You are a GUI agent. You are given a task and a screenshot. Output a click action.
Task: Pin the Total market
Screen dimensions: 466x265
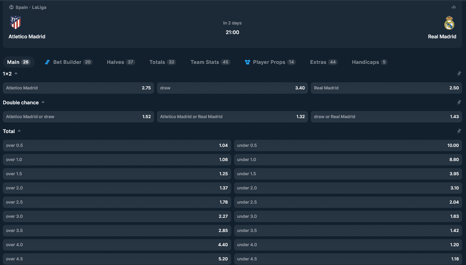click(459, 131)
